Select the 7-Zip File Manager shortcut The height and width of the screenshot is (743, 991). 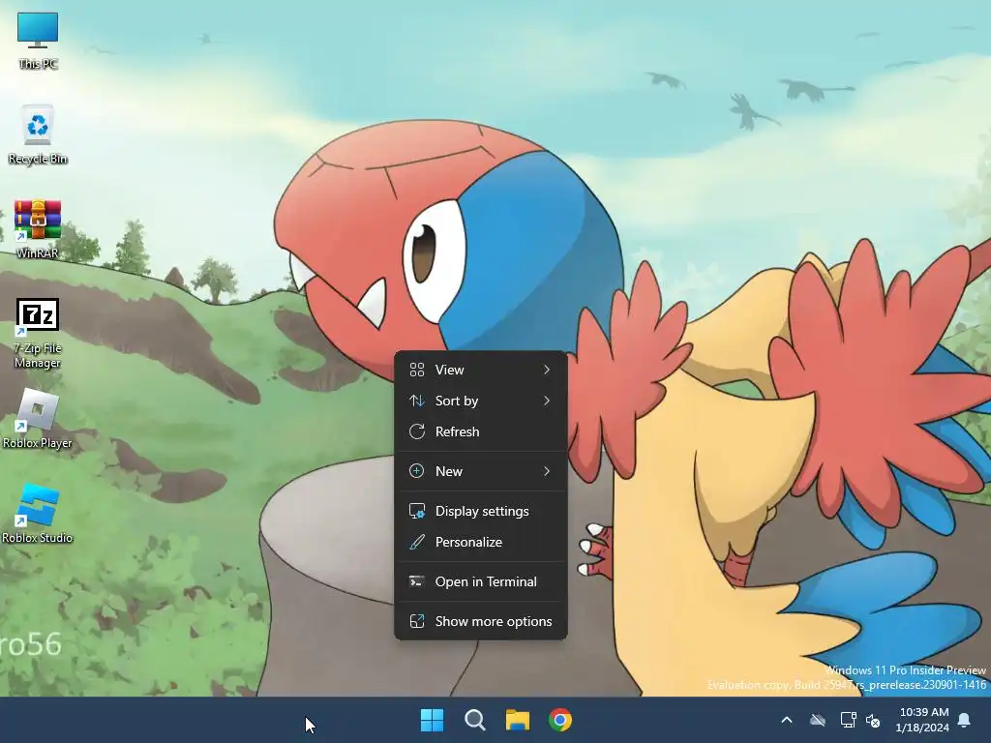point(38,334)
